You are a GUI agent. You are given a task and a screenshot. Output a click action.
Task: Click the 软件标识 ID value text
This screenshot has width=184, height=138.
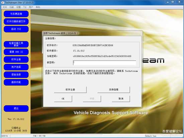[93, 45]
